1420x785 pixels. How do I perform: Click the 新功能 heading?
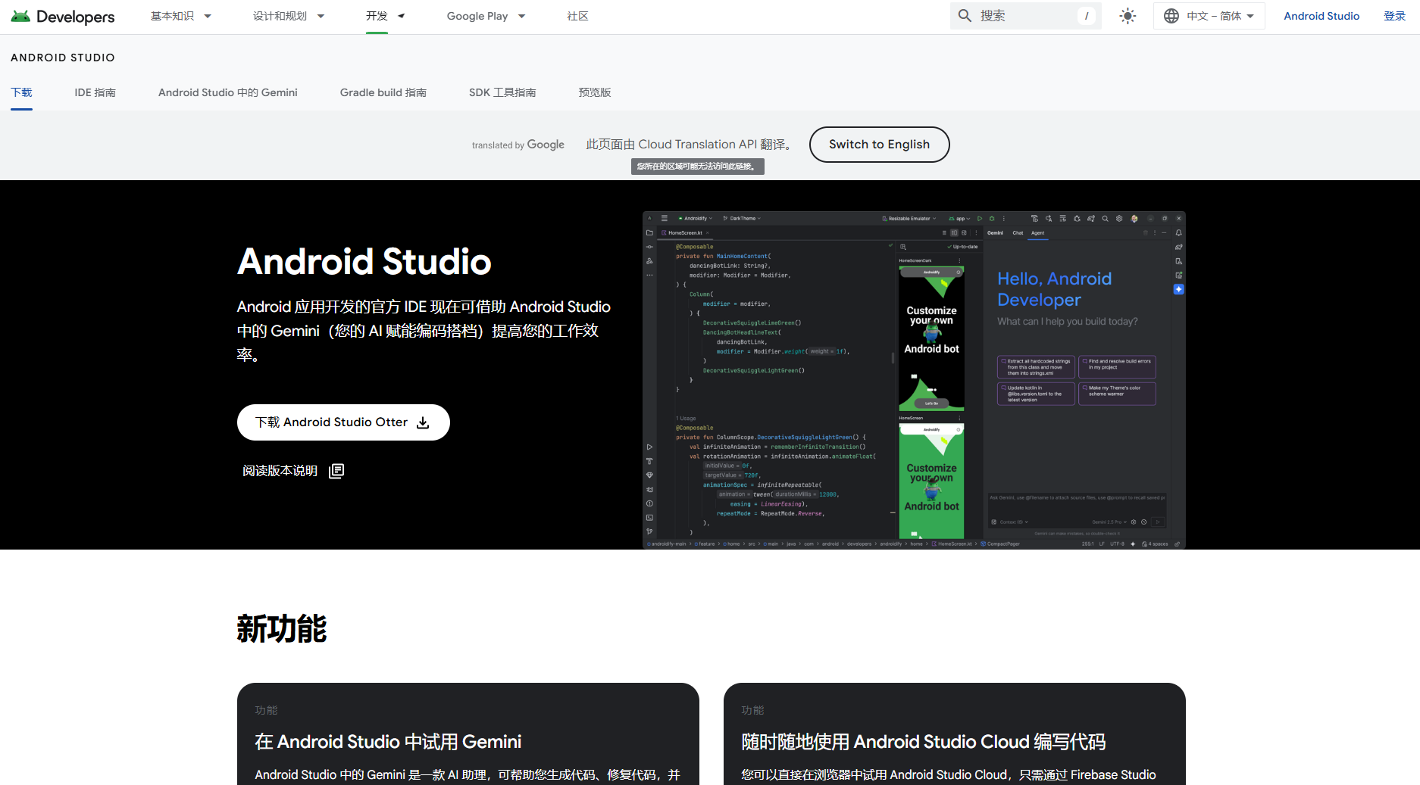point(282,629)
